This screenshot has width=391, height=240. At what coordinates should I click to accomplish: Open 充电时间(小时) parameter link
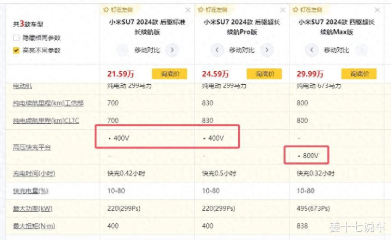click(x=34, y=173)
